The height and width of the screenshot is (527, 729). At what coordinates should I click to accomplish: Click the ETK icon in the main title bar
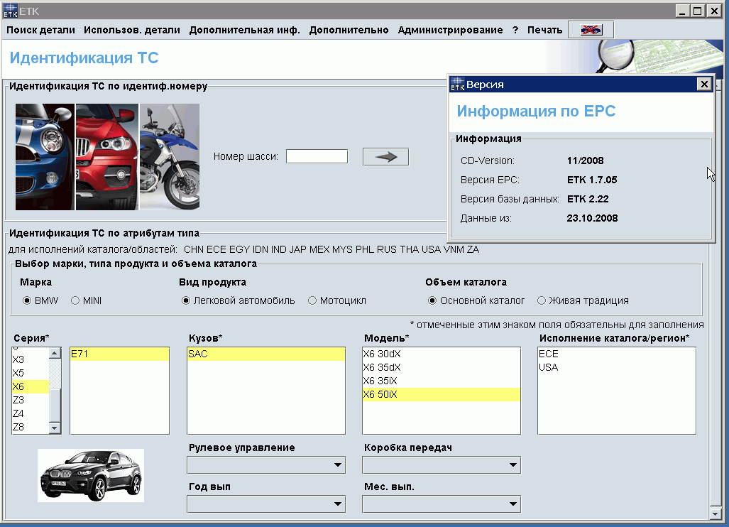click(x=10, y=11)
